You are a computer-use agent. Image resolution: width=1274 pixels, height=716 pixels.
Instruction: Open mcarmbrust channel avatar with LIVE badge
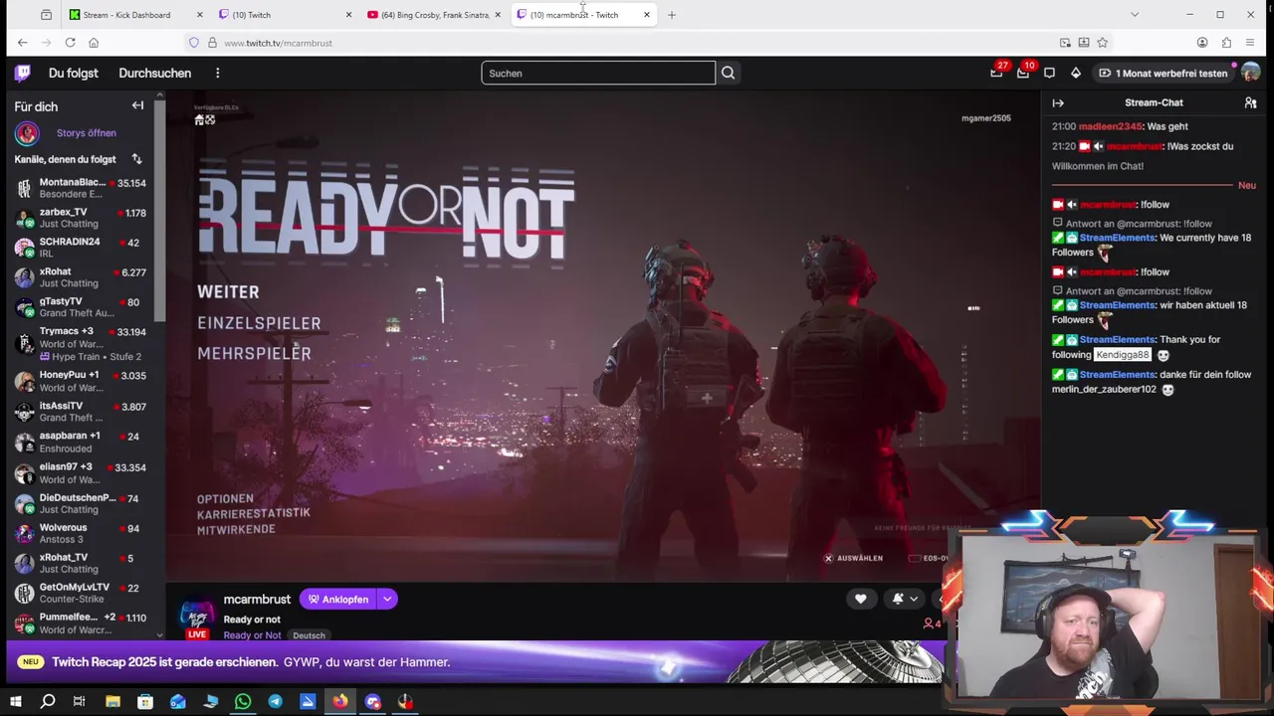click(197, 617)
